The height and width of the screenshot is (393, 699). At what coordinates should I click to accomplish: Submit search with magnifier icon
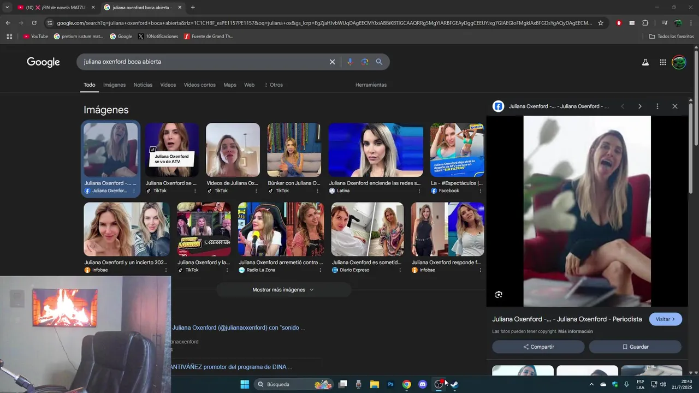(379, 62)
